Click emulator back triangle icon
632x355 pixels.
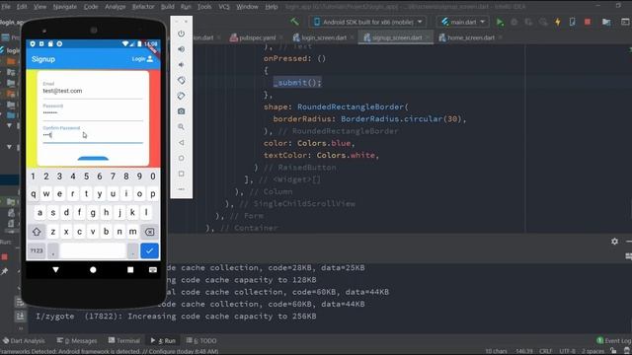pos(182,142)
